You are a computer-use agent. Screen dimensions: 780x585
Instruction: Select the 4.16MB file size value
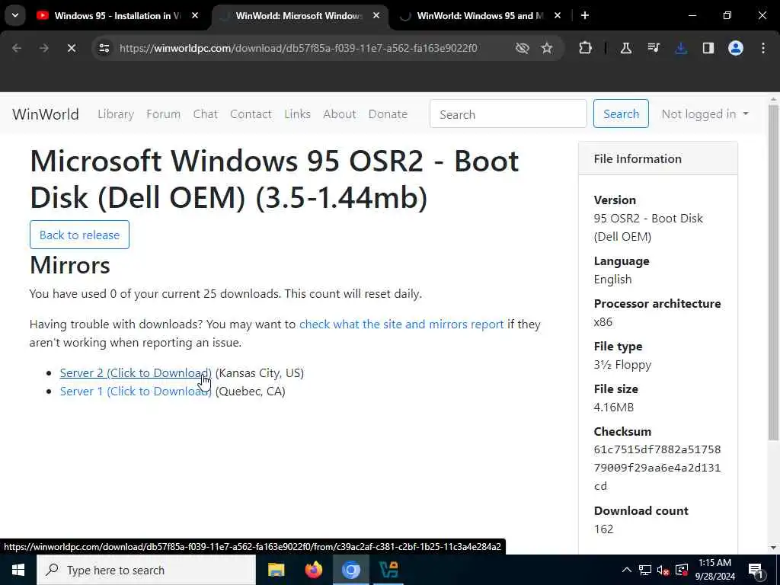coord(614,408)
